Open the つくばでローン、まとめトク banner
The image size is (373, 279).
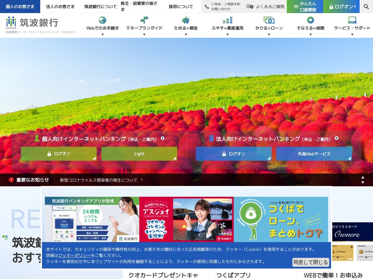click(281, 219)
